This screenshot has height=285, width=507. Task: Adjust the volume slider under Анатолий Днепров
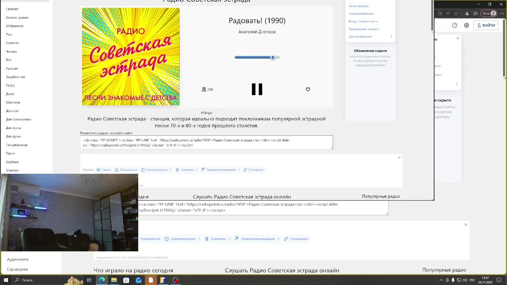[257, 57]
